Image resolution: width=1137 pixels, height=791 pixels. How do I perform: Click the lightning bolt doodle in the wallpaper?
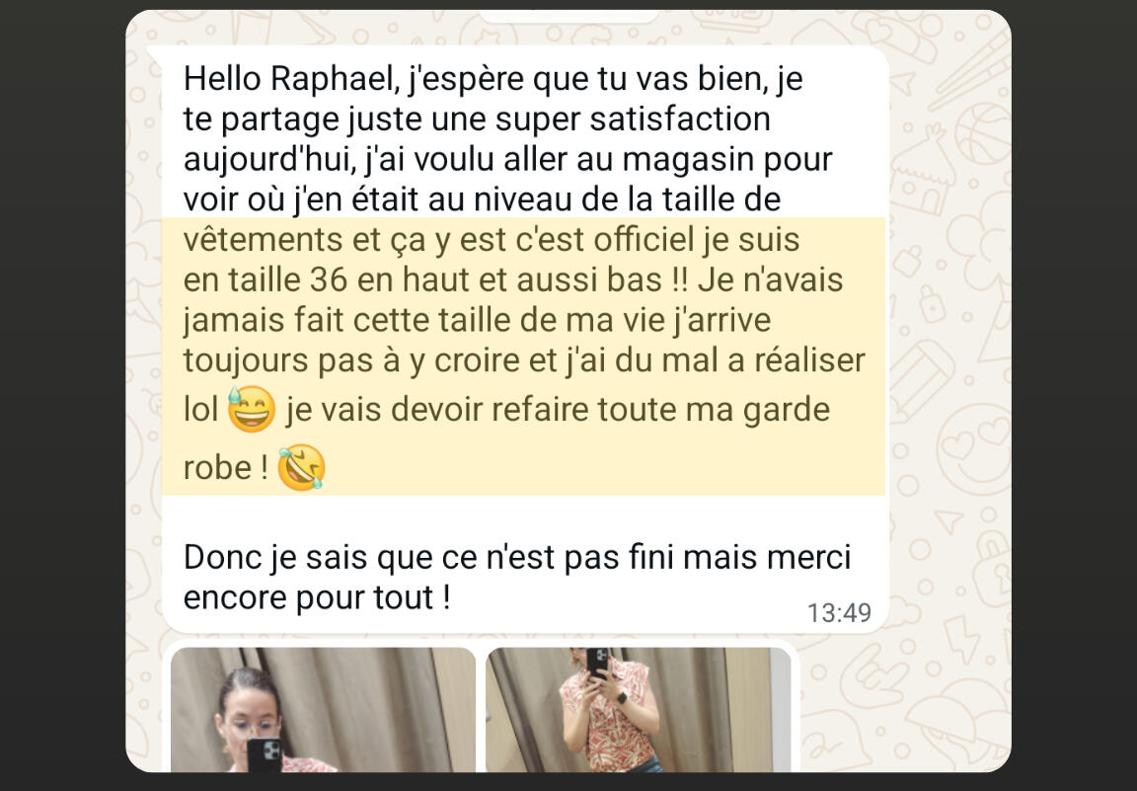coord(961,639)
